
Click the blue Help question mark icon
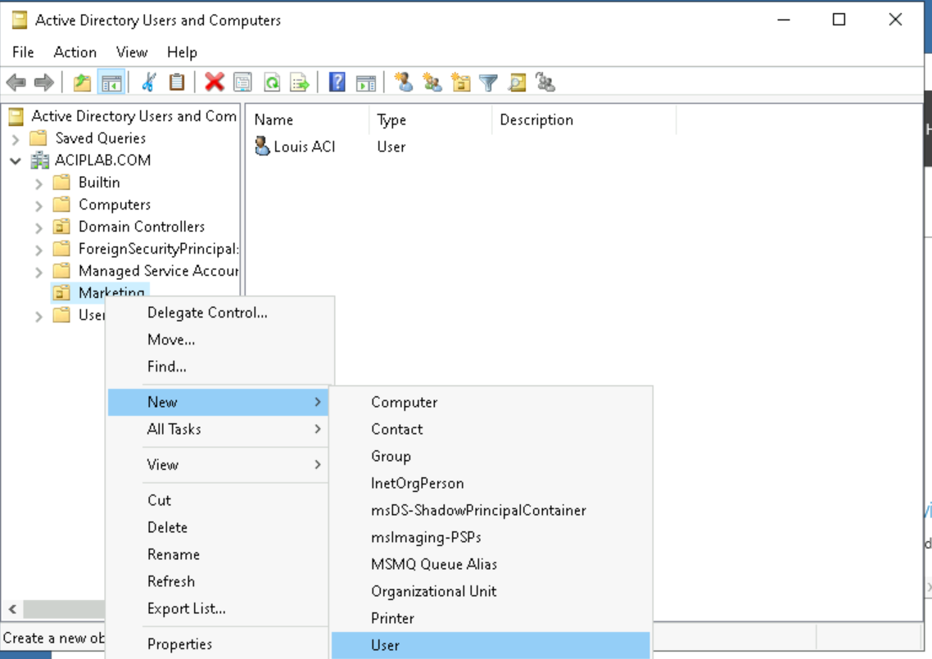337,82
